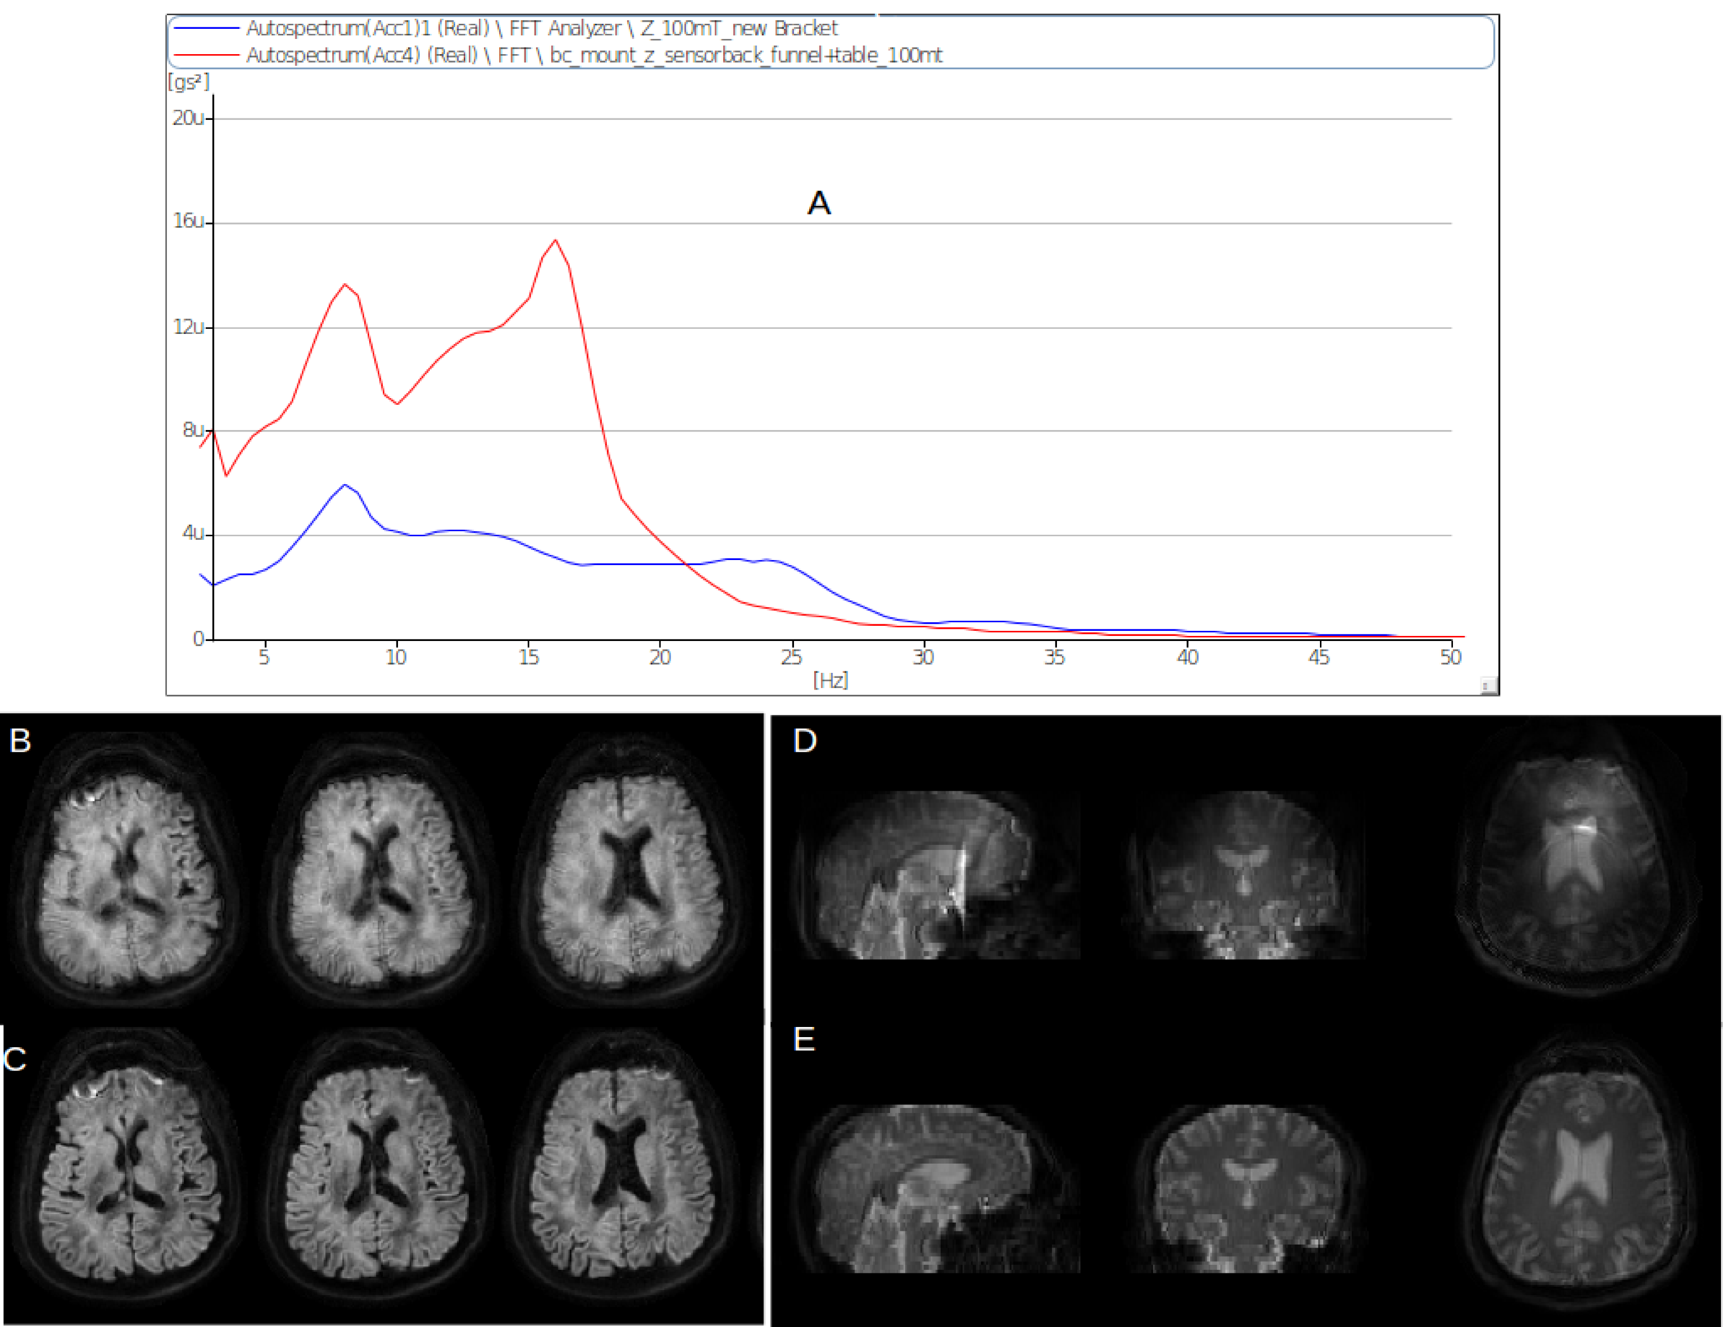Screen dimensions: 1723x1327
Task: Select the sagittal brain view in row D
Action: point(939,876)
